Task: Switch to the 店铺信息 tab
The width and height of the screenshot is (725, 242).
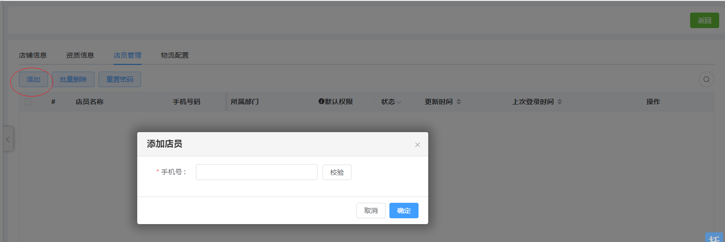Action: click(x=32, y=55)
